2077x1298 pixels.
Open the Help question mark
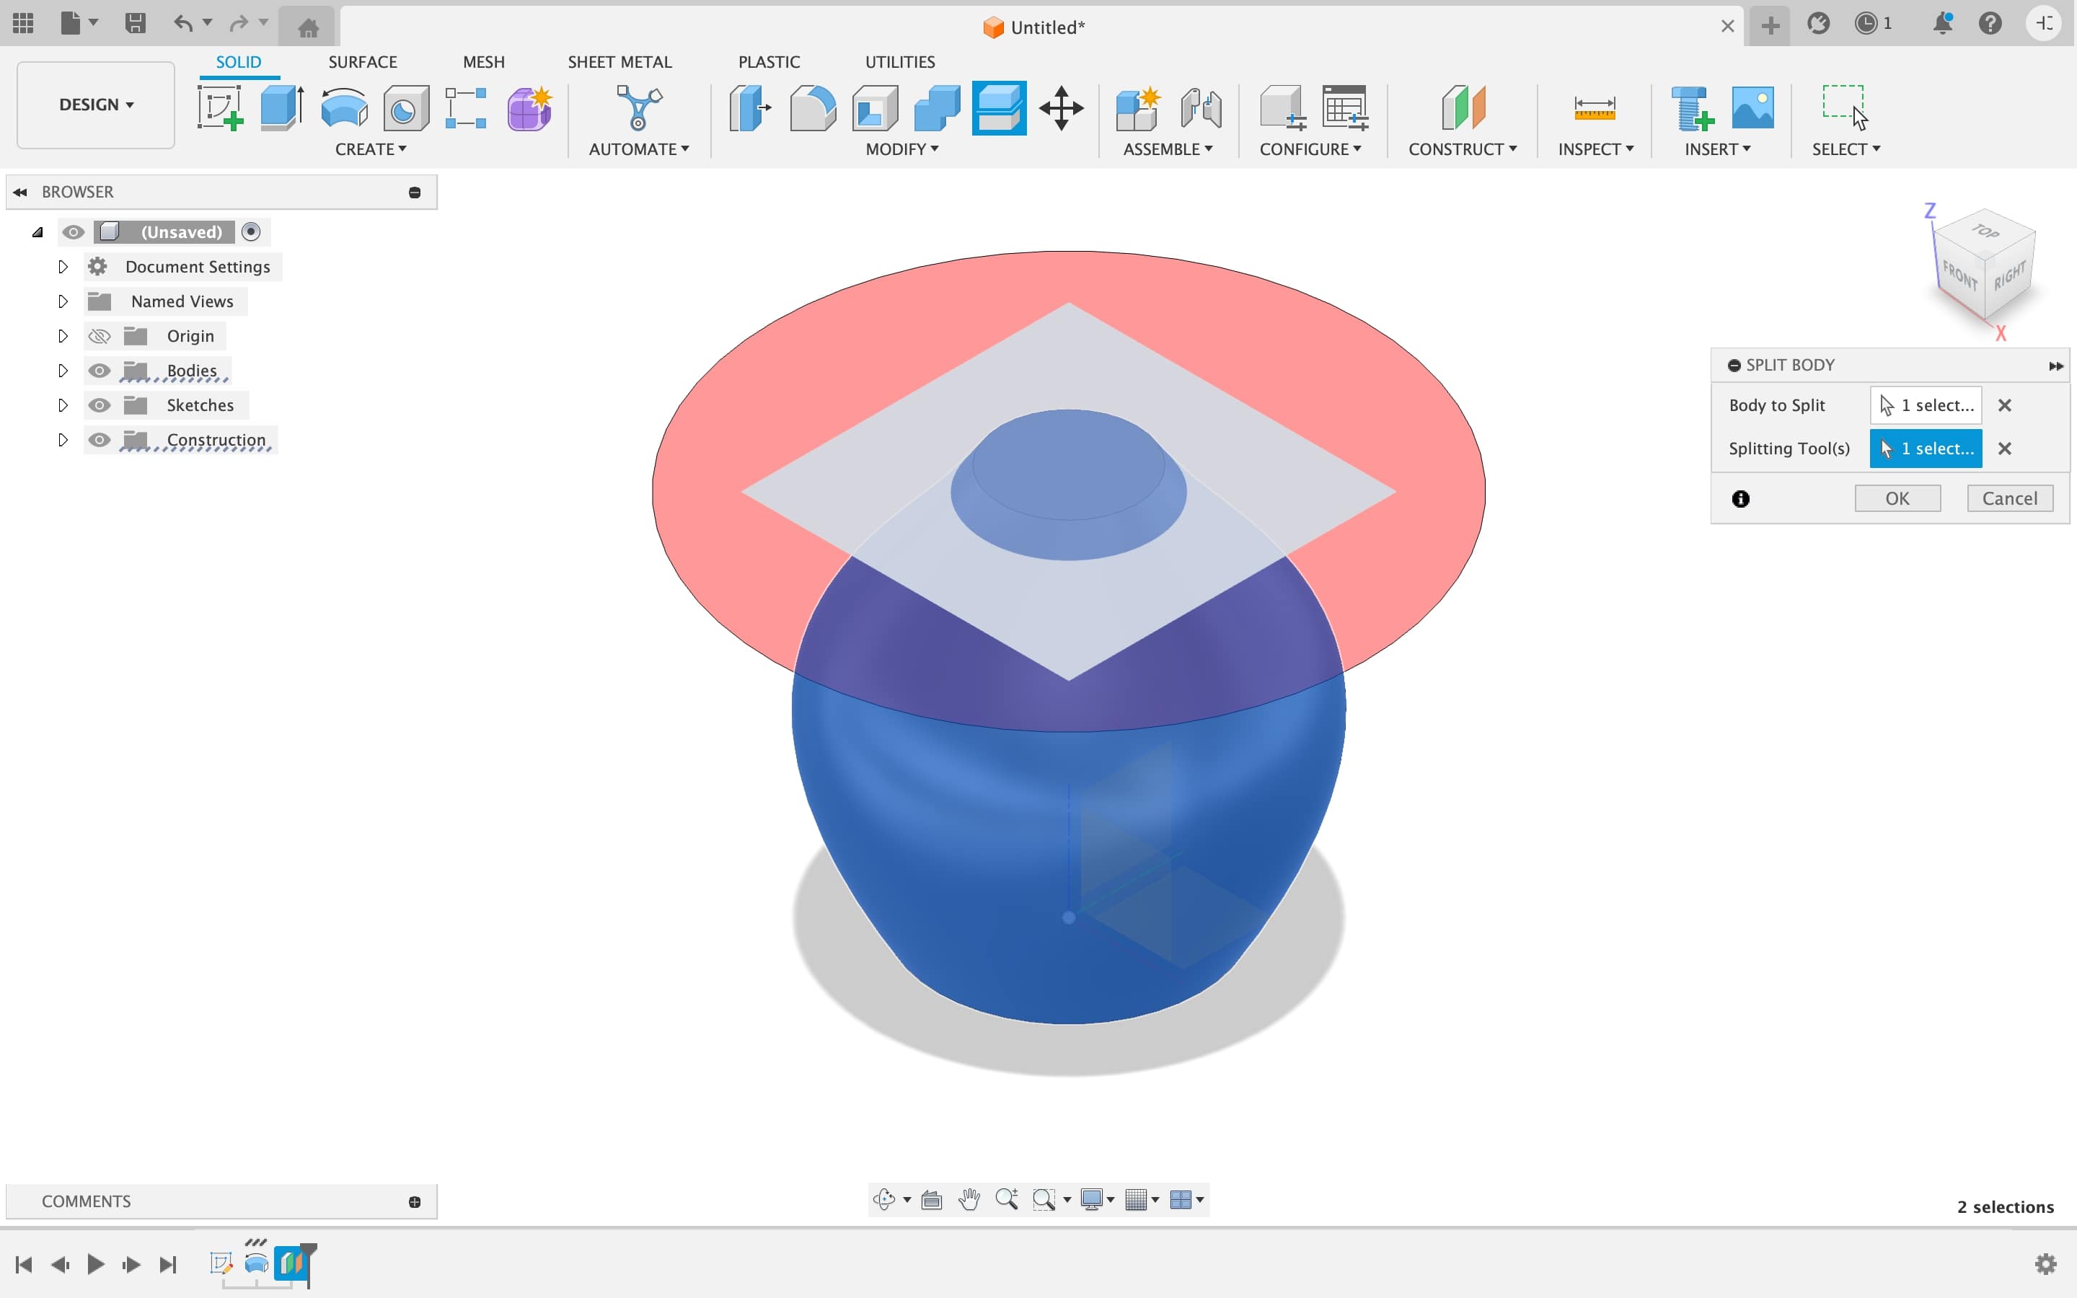tap(1990, 23)
